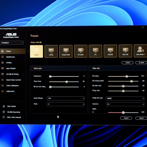Screen dimensions: 147x147
Task: Open Cài đặt ứng dụng settings link
Action: click(14, 112)
